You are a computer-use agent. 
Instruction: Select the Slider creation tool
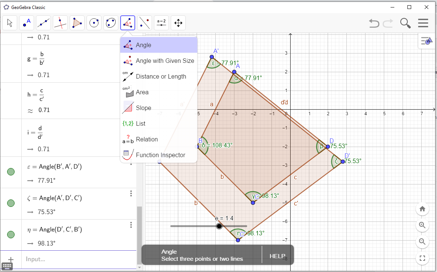161,23
